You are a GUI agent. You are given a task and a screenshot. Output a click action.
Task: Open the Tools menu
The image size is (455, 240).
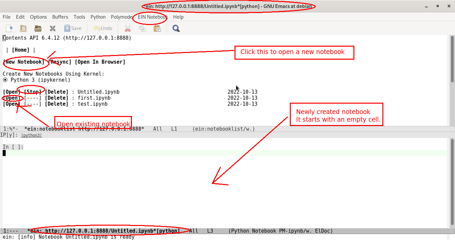[79, 17]
